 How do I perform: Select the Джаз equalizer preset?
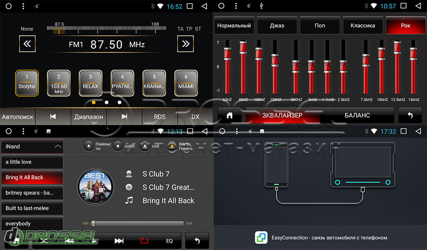click(277, 26)
